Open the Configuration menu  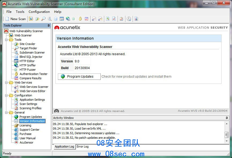[x=39, y=12]
